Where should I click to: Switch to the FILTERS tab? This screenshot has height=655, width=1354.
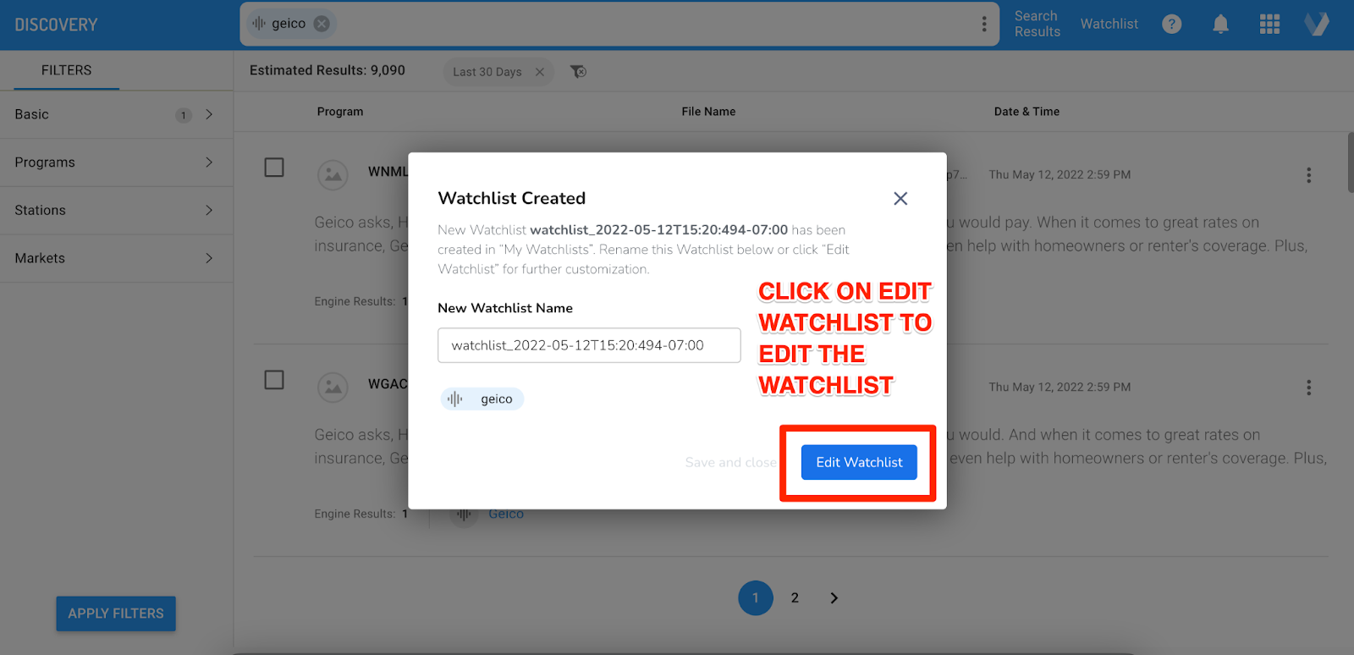pyautogui.click(x=66, y=70)
